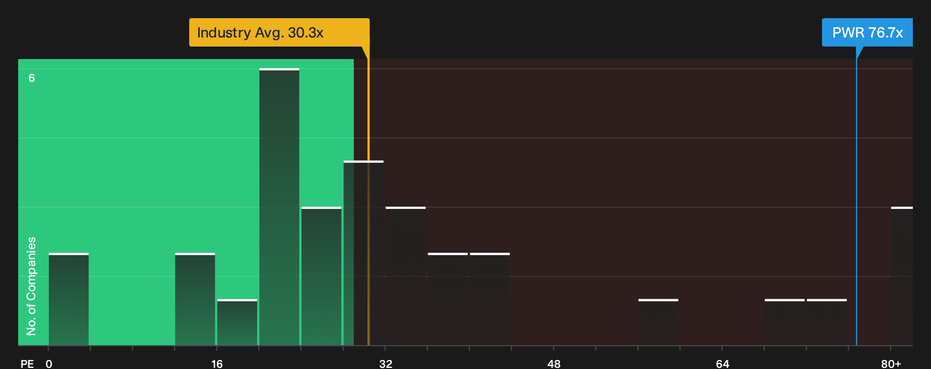Click the No. of Companies axis title

(x=31, y=286)
